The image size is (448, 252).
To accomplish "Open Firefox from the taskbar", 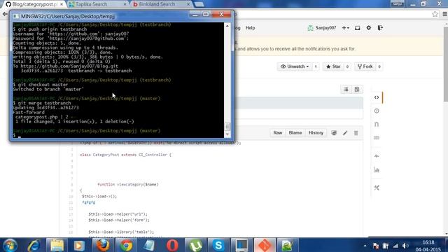I will tap(103, 245).
